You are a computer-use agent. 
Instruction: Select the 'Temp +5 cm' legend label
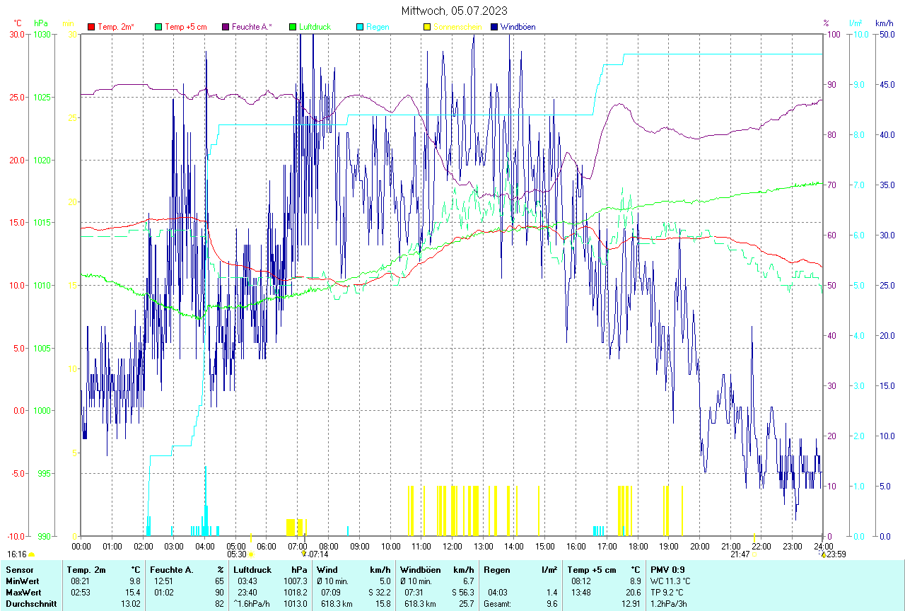click(x=185, y=27)
